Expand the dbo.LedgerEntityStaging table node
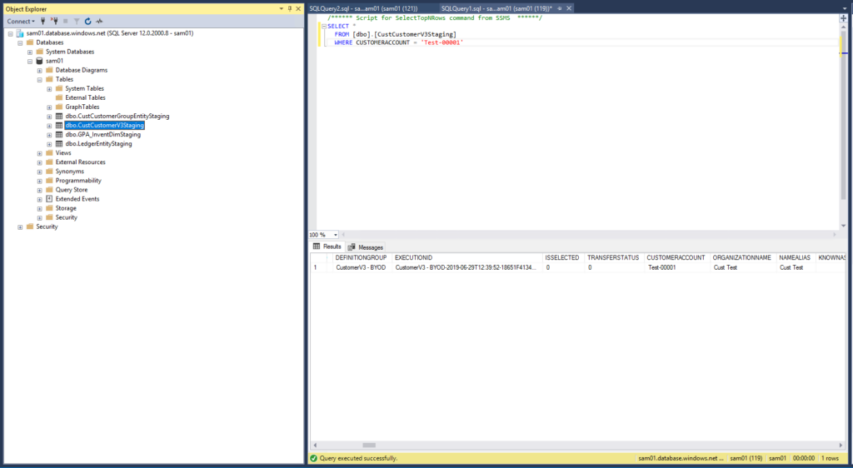This screenshot has height=468, width=853. point(49,145)
